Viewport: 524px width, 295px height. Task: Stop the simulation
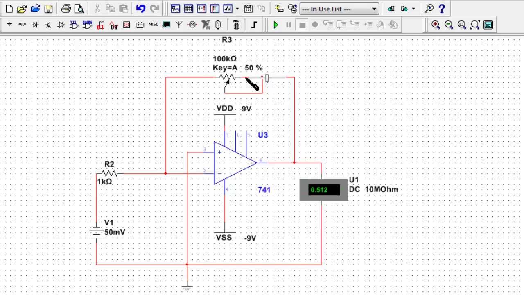click(302, 25)
